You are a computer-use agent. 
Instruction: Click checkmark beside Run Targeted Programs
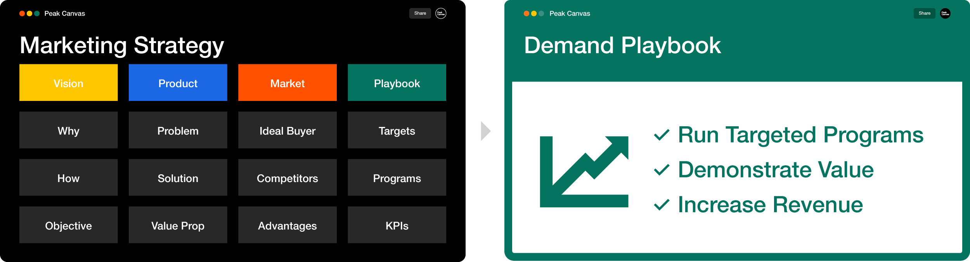click(662, 135)
